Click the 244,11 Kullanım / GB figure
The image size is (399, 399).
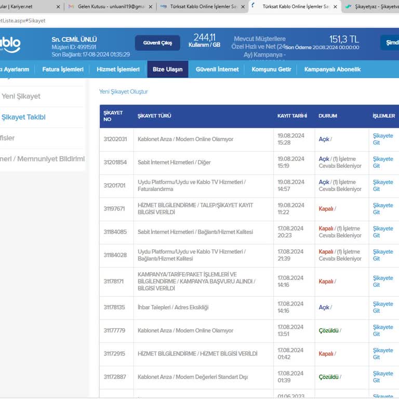pos(204,40)
